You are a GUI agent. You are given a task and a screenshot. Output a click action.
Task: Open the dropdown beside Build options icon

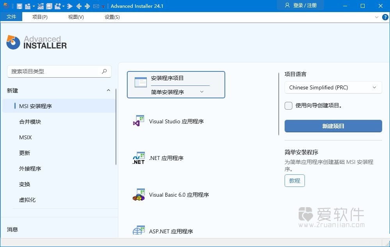pos(63,6)
